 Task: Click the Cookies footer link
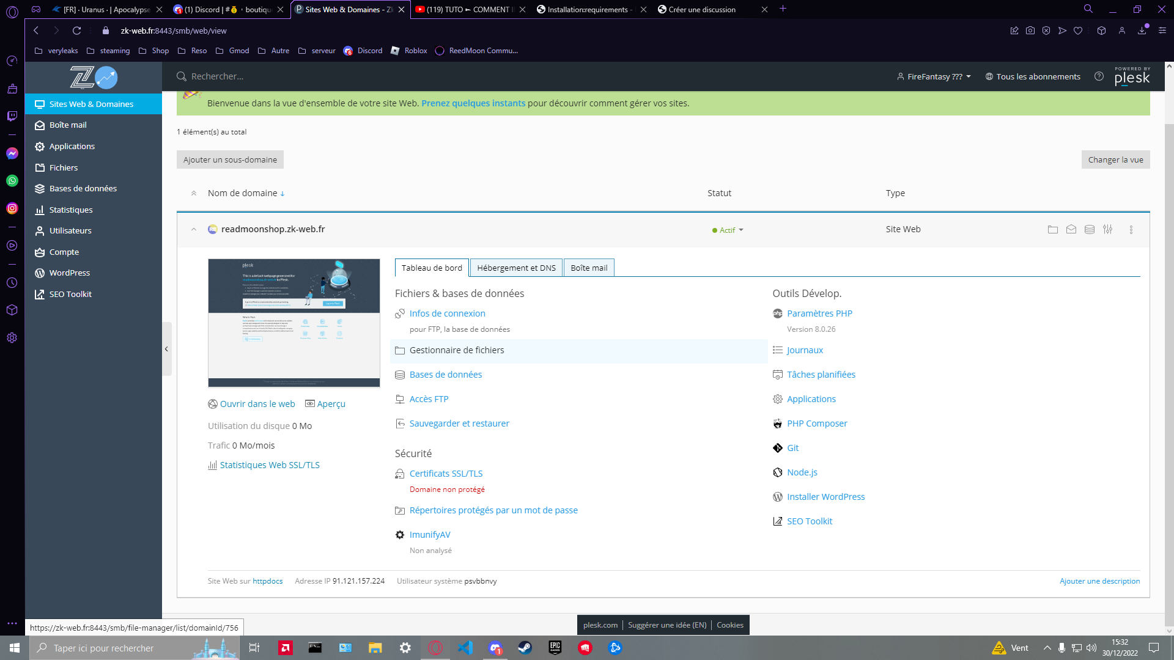click(x=730, y=625)
